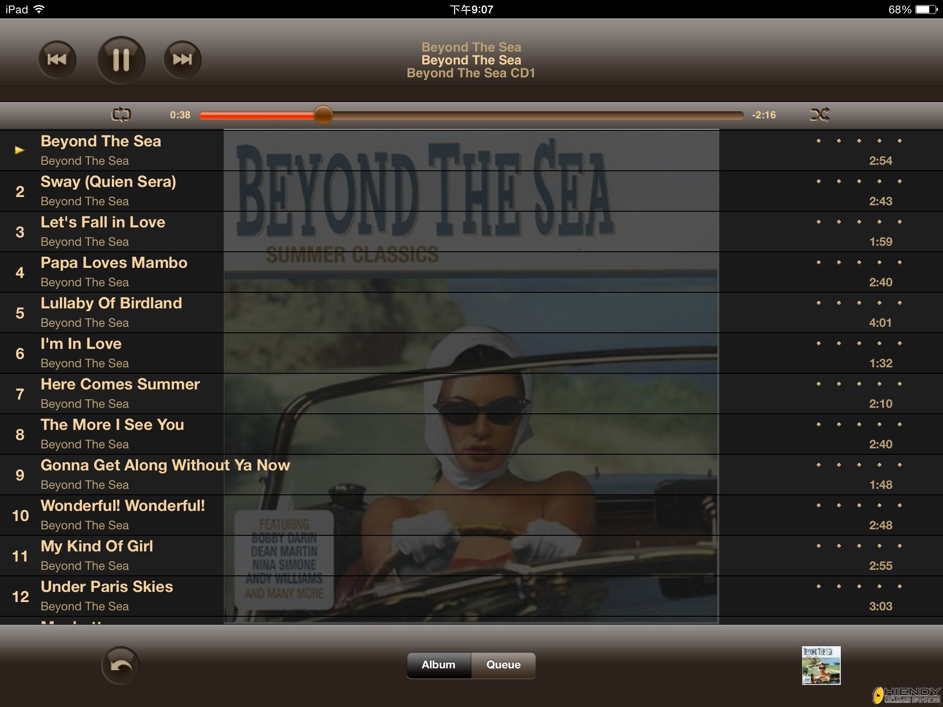Rate Sway (Quien Sera) using rating dots
The image size is (943, 707).
[859, 181]
